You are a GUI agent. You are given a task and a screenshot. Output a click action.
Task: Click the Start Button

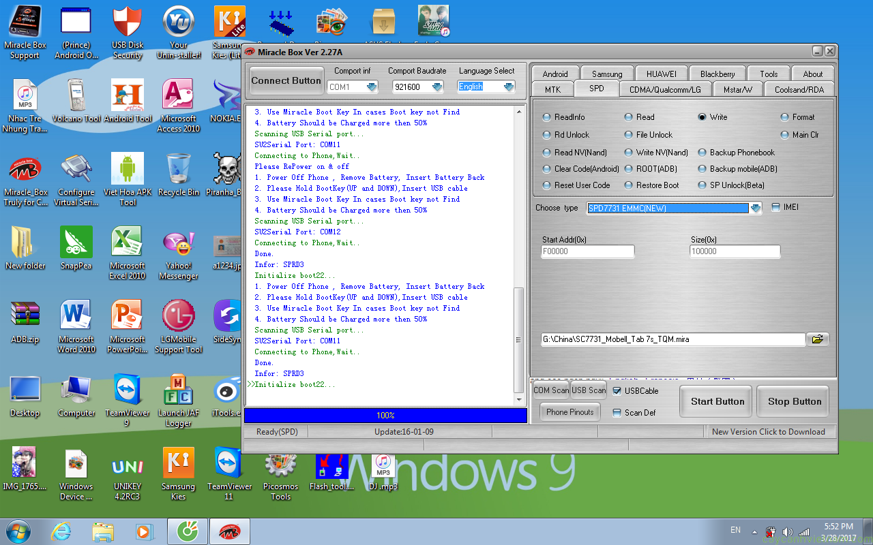717,401
